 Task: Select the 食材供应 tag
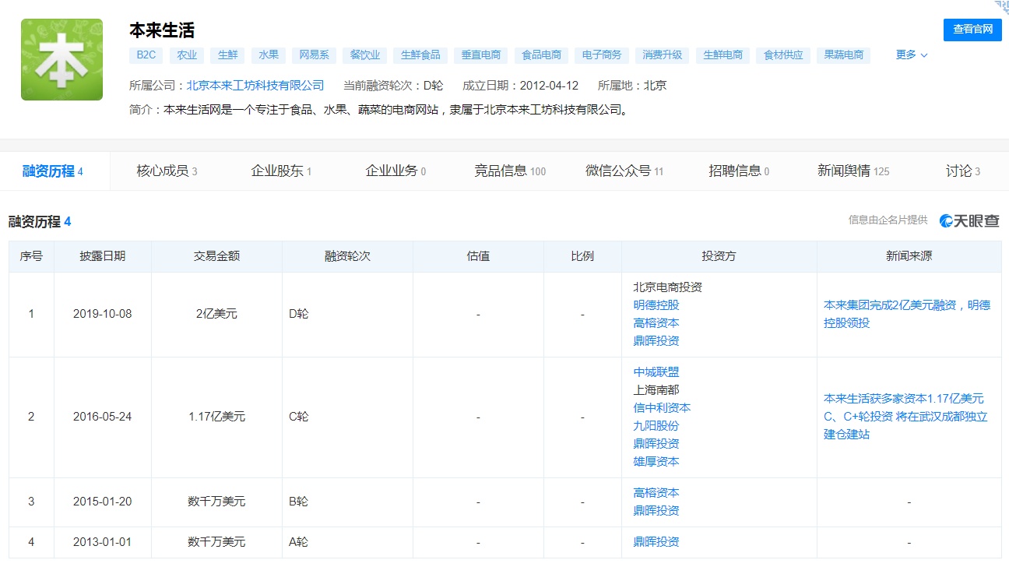coord(783,55)
